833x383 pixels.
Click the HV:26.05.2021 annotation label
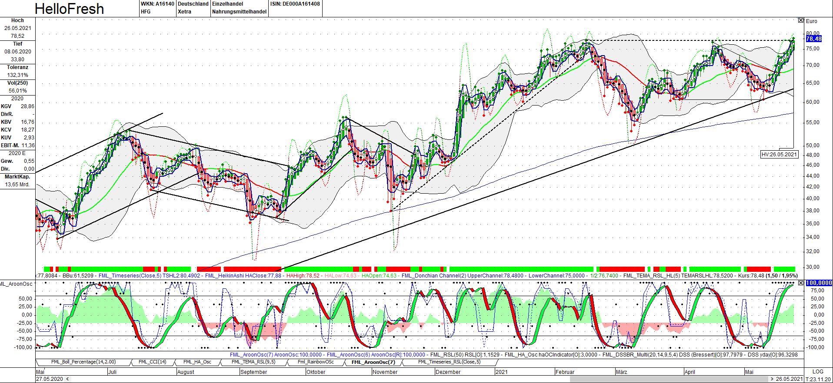coord(779,154)
